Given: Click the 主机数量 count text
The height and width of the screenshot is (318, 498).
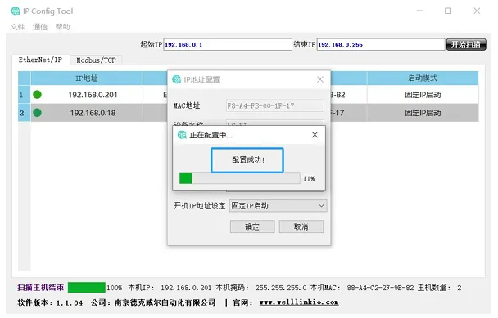Looking at the screenshot, I should pos(440,288).
